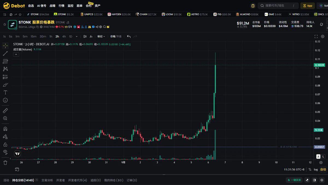
Task: Open the 标记 markers dropdown
Action: [x=101, y=36]
